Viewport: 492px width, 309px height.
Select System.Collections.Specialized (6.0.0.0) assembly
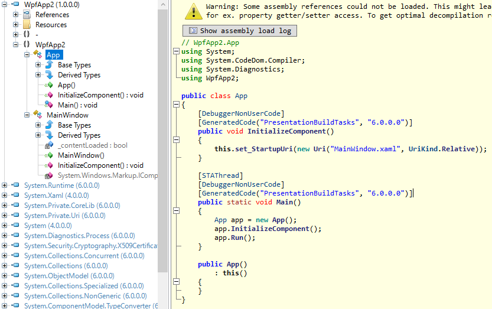pyautogui.click(x=84, y=286)
